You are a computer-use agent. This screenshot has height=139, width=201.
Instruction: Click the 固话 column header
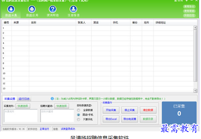coord(101,23)
